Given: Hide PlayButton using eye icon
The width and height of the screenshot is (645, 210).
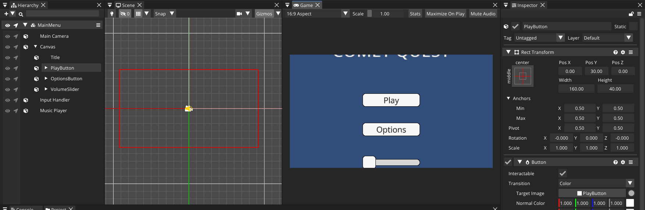Looking at the screenshot, I should [x=7, y=68].
